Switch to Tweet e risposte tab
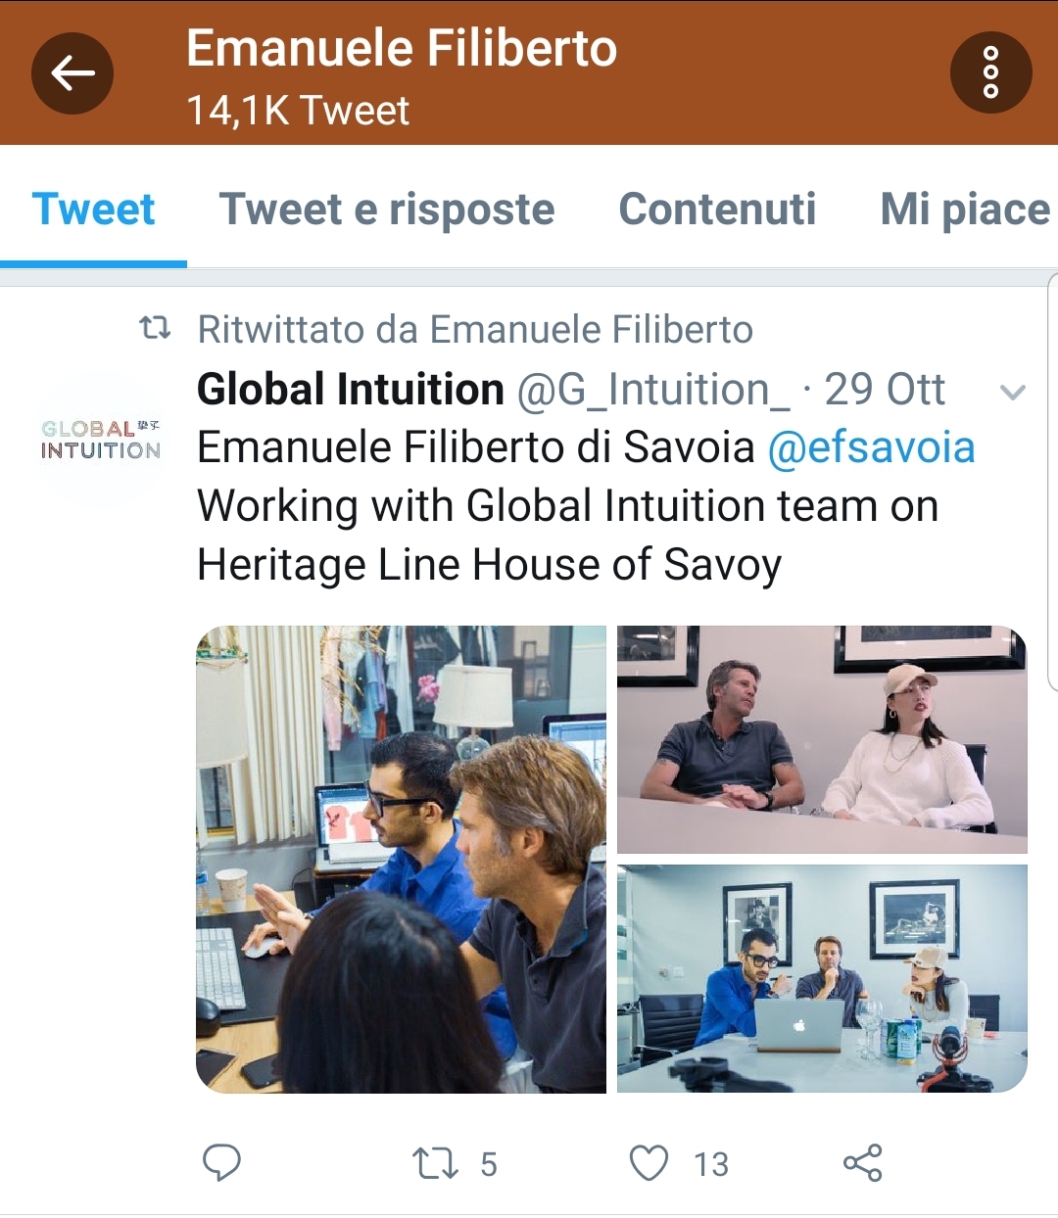The image size is (1058, 1218). 387,209
